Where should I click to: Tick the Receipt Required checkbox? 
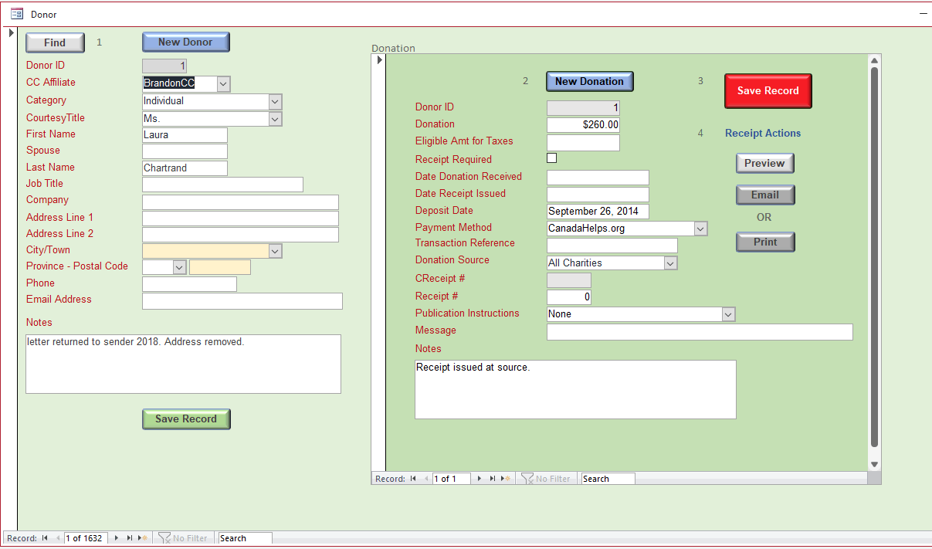point(551,158)
